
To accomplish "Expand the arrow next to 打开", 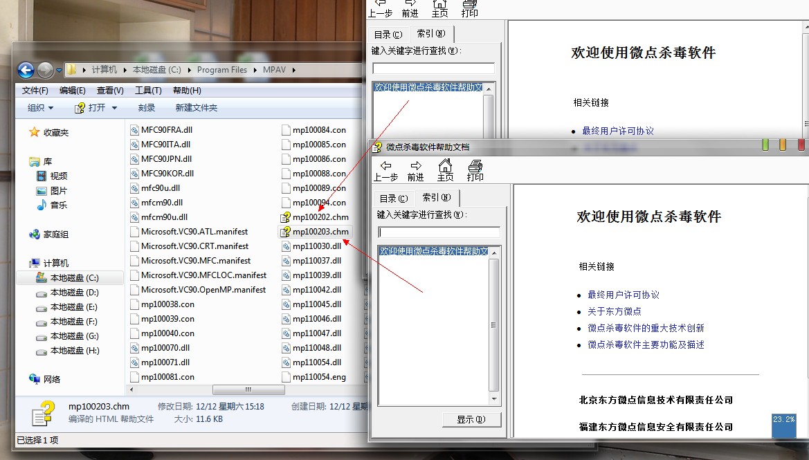I will [x=115, y=108].
